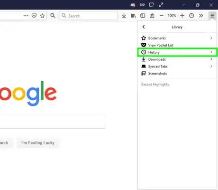Open Synced Tabs in Library menu
The image size is (218, 190).
[177, 66]
